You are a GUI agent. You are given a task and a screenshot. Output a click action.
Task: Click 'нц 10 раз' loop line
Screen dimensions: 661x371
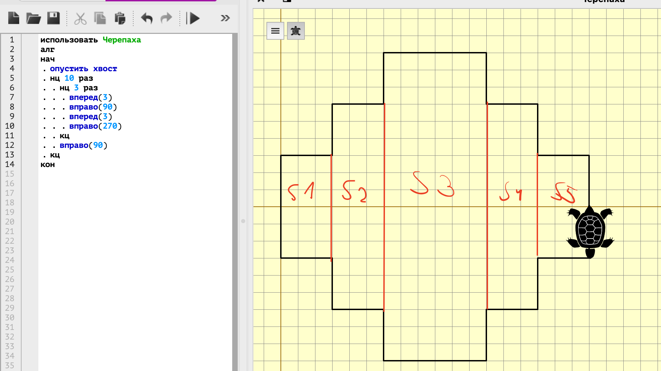pyautogui.click(x=71, y=78)
